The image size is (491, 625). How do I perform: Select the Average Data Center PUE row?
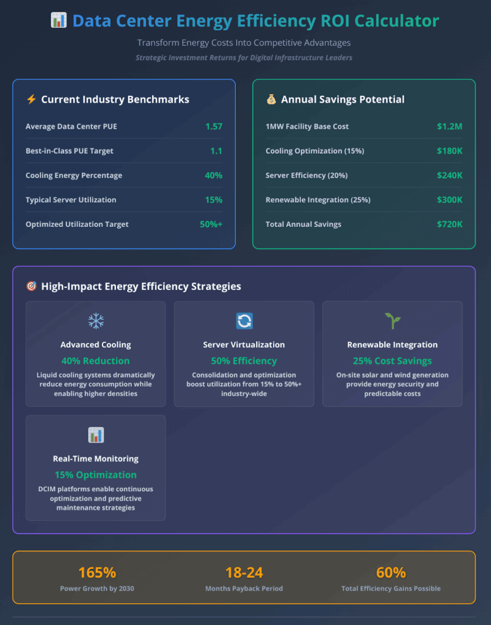click(123, 126)
